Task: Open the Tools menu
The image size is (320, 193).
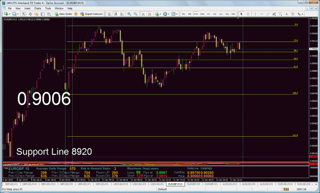Action: [48, 8]
